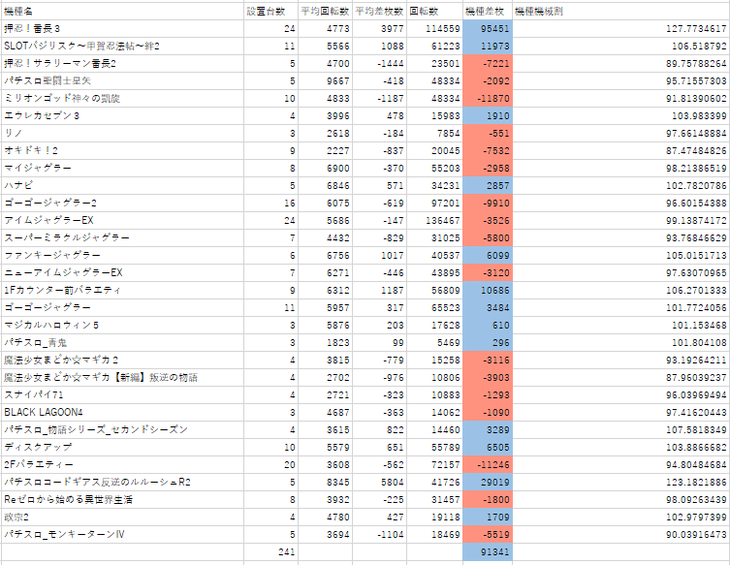Click the 叛逆の物語 machine name cell
Screen dimensions: 730x565
(122, 378)
